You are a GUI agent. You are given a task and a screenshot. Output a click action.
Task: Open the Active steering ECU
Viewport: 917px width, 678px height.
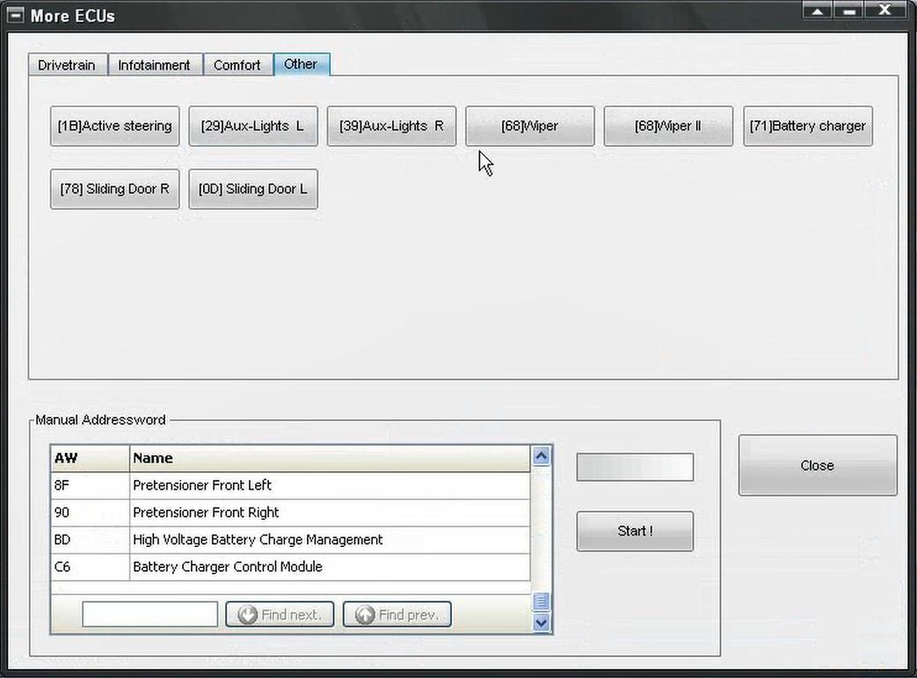tap(114, 126)
